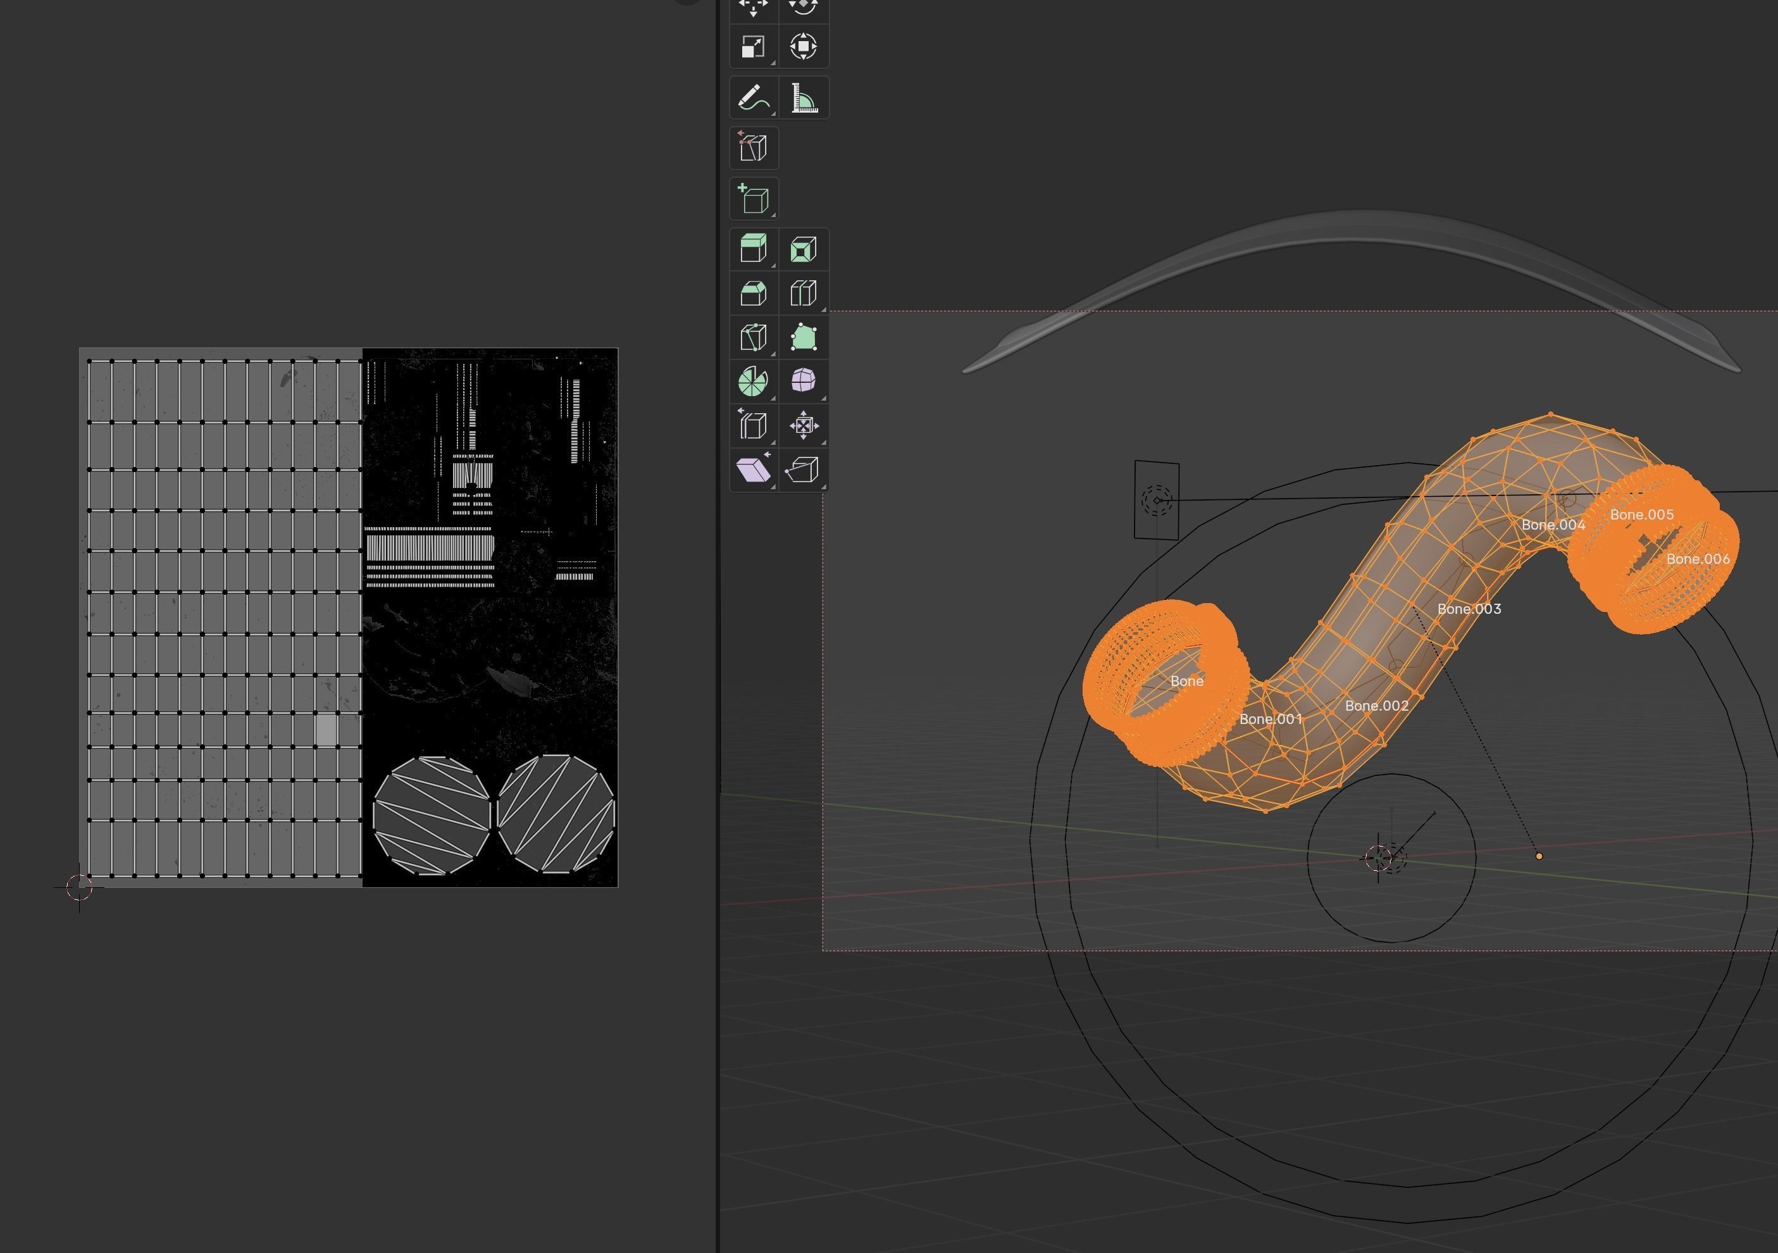
Task: Choose the Measure ruler tool
Action: pos(803,98)
